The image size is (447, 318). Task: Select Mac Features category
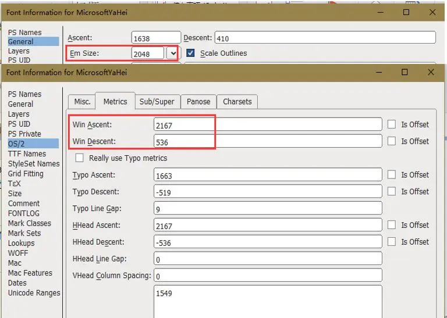[30, 273]
